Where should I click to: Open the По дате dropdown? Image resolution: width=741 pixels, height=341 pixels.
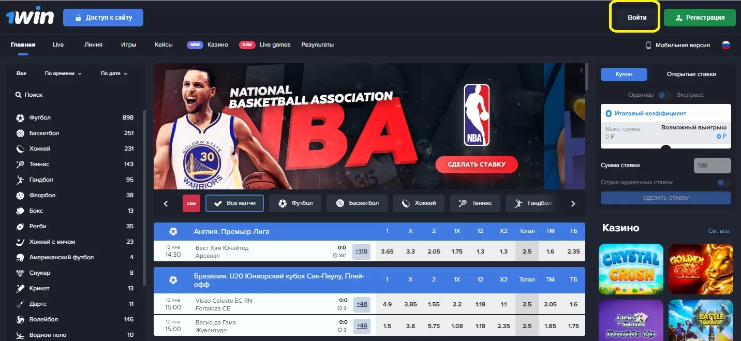(114, 73)
